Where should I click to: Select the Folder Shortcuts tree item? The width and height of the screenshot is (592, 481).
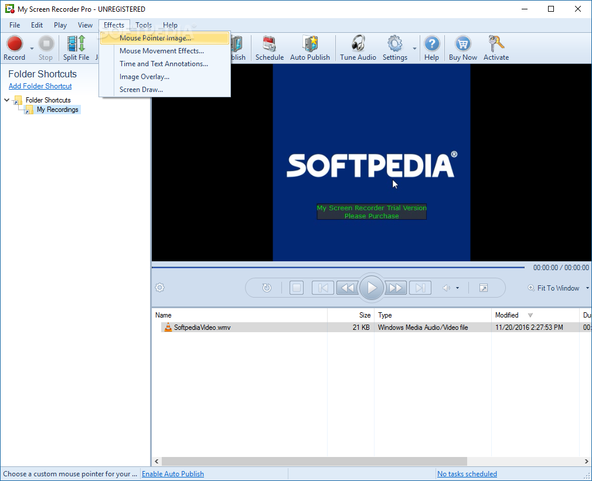tap(48, 100)
